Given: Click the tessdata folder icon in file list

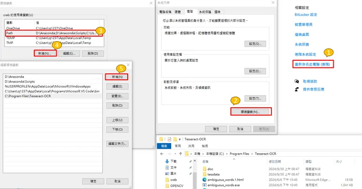Looking at the screenshot, I should [x=204, y=174].
